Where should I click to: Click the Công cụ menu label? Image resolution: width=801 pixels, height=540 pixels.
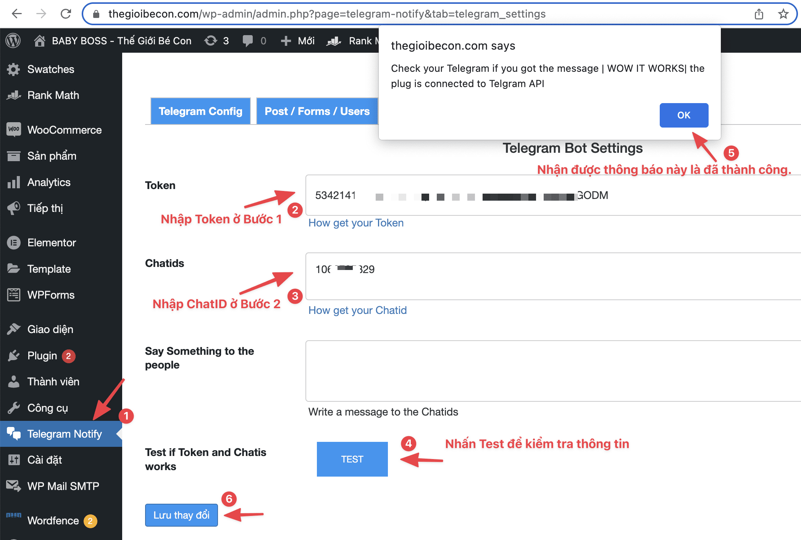tap(48, 408)
